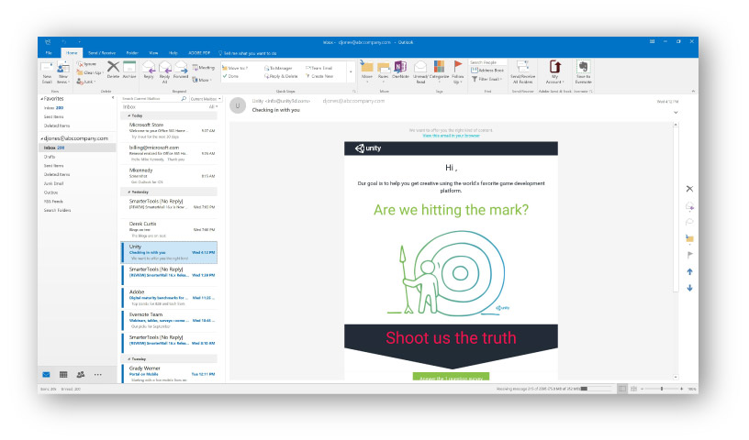Apply the Reply & Delete quick step
749x440 pixels.
tap(281, 76)
